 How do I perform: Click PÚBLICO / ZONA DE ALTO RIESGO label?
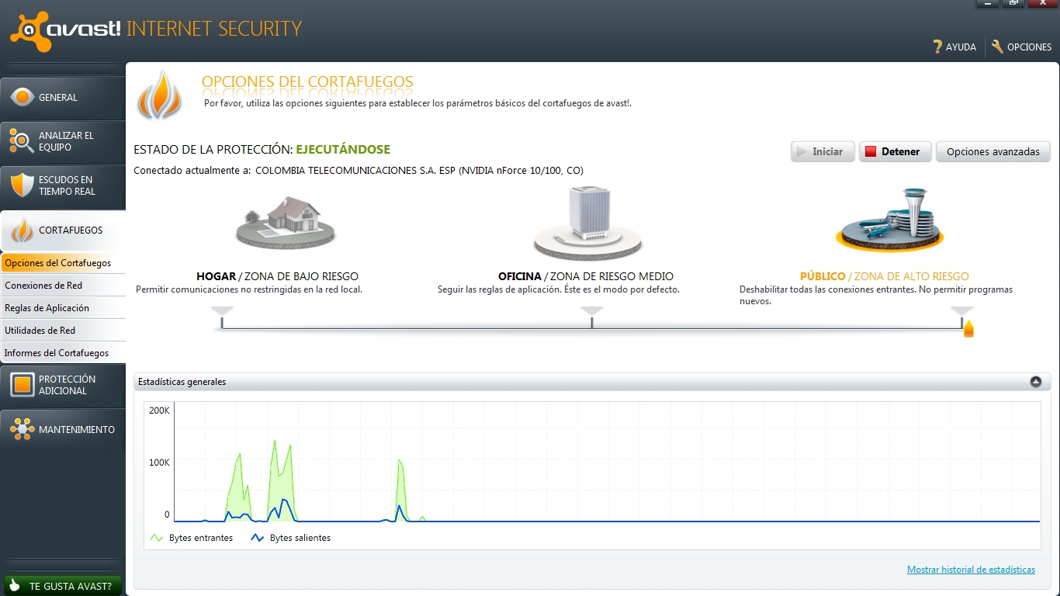point(885,276)
